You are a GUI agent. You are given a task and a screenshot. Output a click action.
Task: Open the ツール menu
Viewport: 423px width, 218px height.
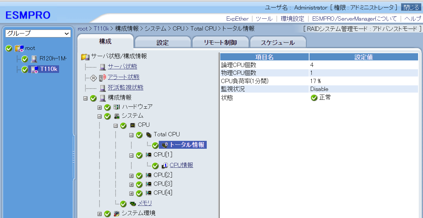coord(264,19)
